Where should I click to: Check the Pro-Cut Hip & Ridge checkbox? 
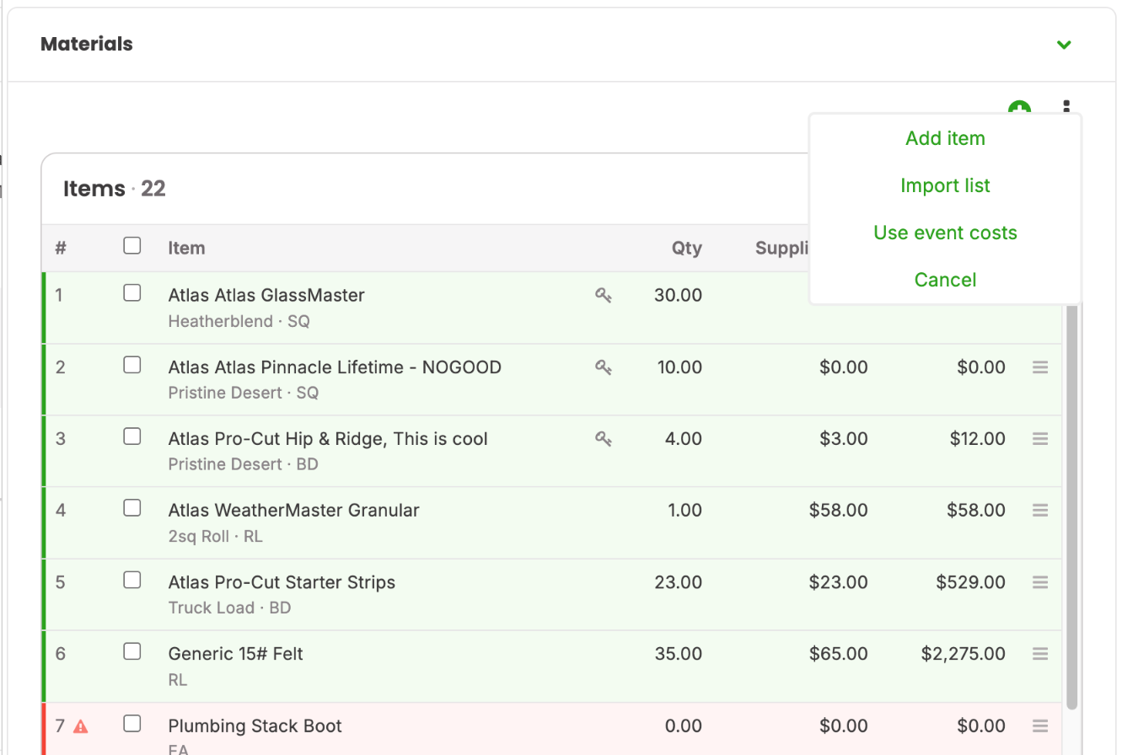[x=132, y=436]
